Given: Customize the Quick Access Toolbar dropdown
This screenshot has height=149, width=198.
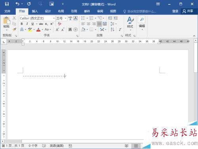Looking at the screenshot, I should click(63, 4).
